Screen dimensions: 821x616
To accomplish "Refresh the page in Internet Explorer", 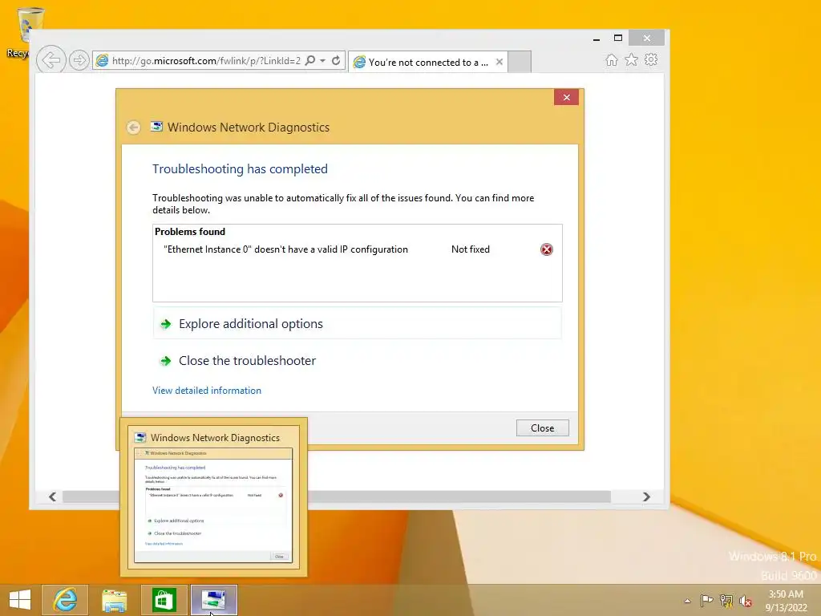I will pyautogui.click(x=336, y=61).
